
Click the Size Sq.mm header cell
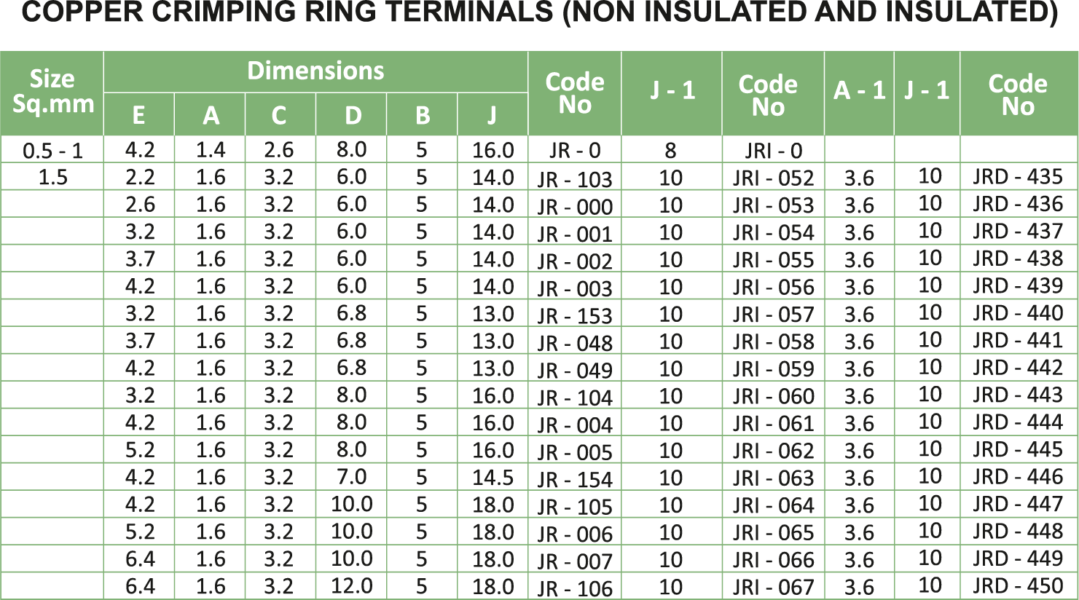pos(52,92)
